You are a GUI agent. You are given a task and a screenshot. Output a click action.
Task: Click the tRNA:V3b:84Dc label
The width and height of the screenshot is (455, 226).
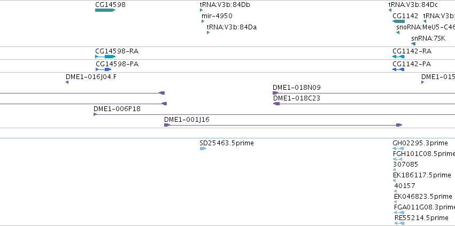(x=413, y=5)
